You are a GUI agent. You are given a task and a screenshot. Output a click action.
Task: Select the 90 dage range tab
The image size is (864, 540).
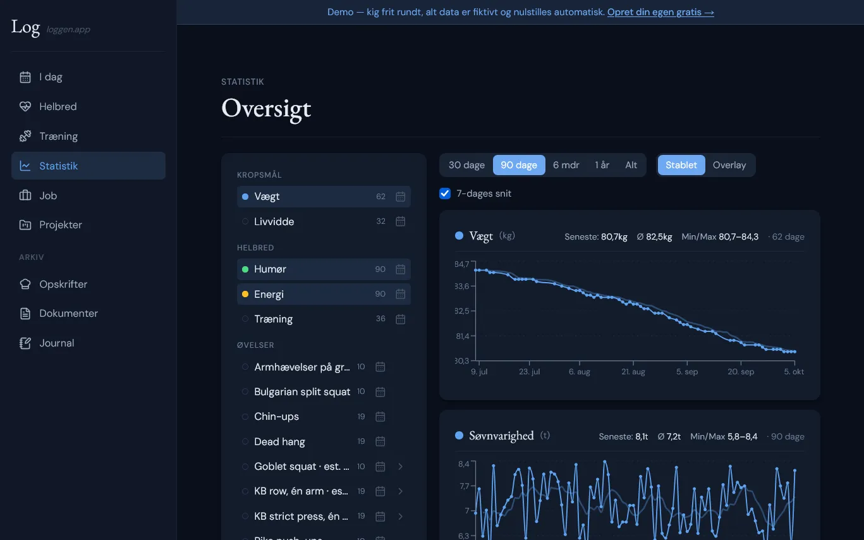(x=518, y=165)
